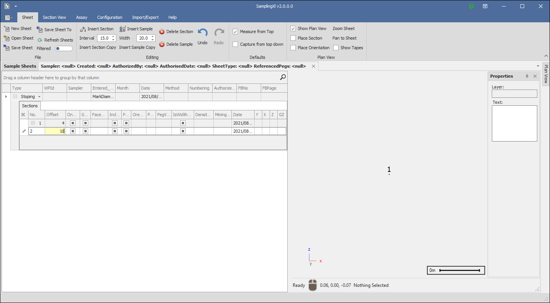Open the Stoping type dropdown arrow
Image resolution: width=550 pixels, height=303 pixels.
point(39,97)
